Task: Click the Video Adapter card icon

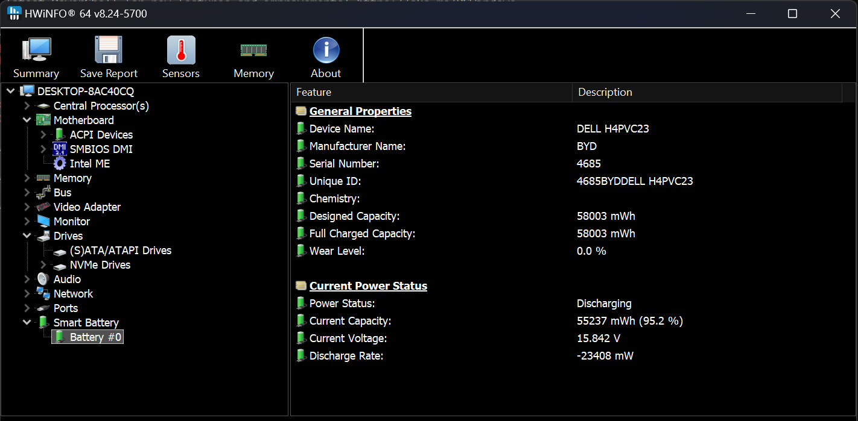Action: 43,207
